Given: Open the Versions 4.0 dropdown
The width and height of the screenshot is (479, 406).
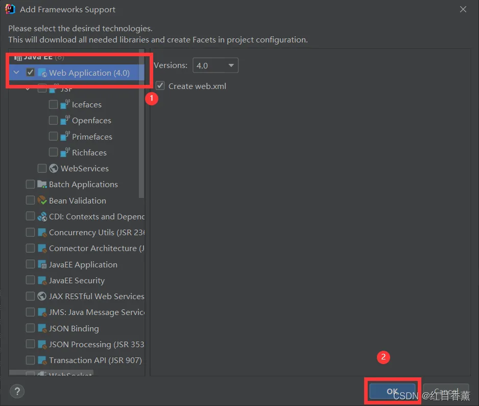Looking at the screenshot, I should (215, 65).
